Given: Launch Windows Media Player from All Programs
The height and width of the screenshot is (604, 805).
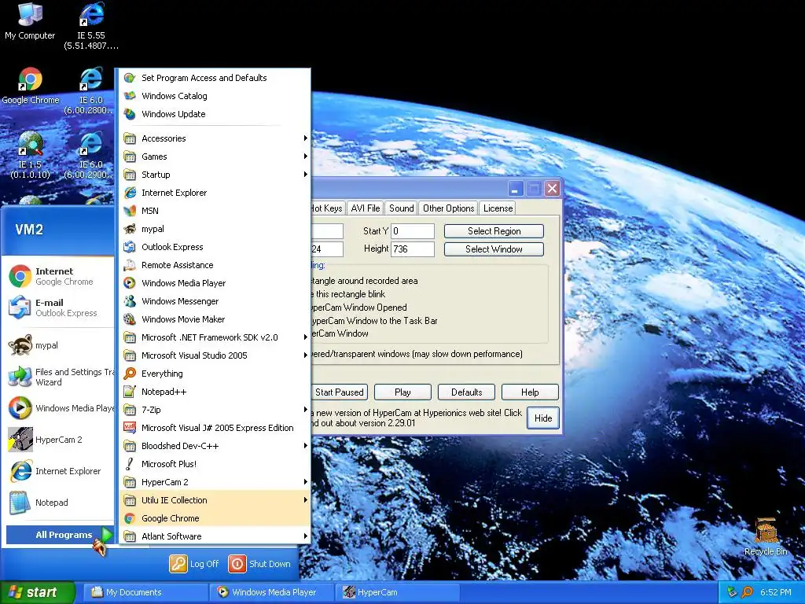Looking at the screenshot, I should click(x=215, y=283).
